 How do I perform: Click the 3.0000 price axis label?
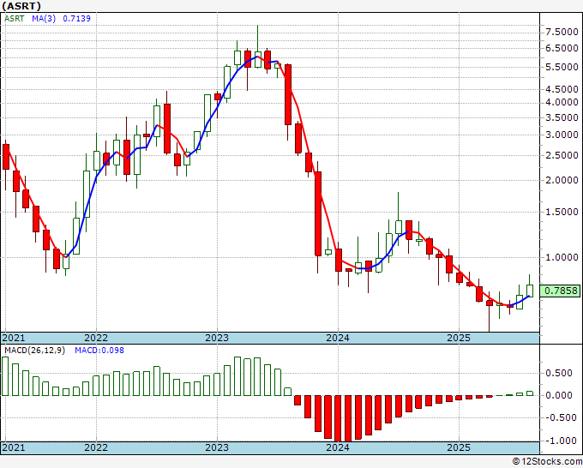point(562,135)
